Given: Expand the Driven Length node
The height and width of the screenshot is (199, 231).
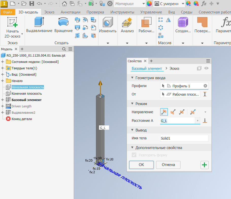Looking at the screenshot, I should click(3, 106).
